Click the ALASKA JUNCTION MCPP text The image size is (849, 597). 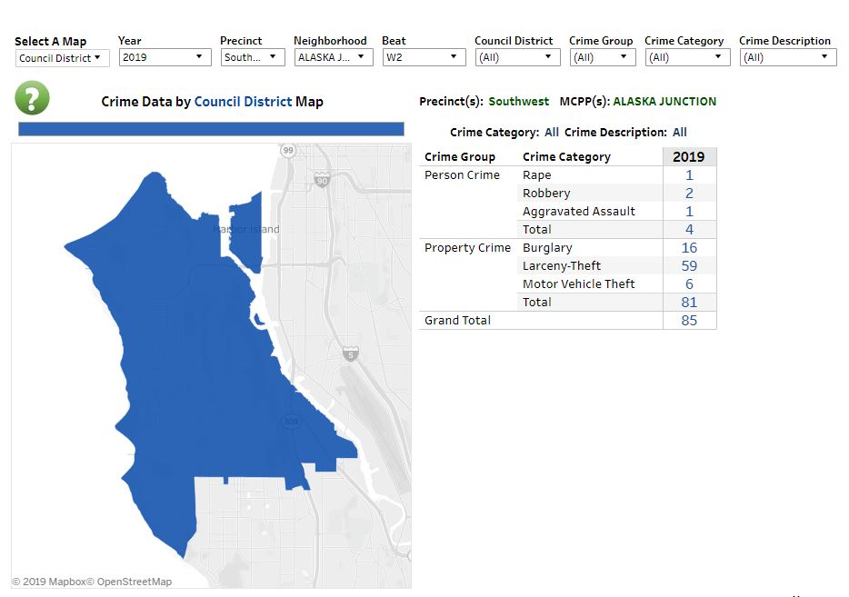coord(664,101)
